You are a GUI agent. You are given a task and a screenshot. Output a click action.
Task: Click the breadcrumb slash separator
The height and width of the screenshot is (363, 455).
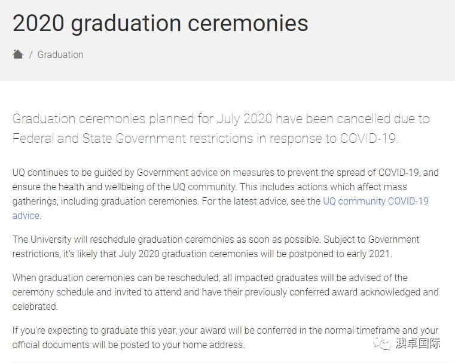(30, 54)
